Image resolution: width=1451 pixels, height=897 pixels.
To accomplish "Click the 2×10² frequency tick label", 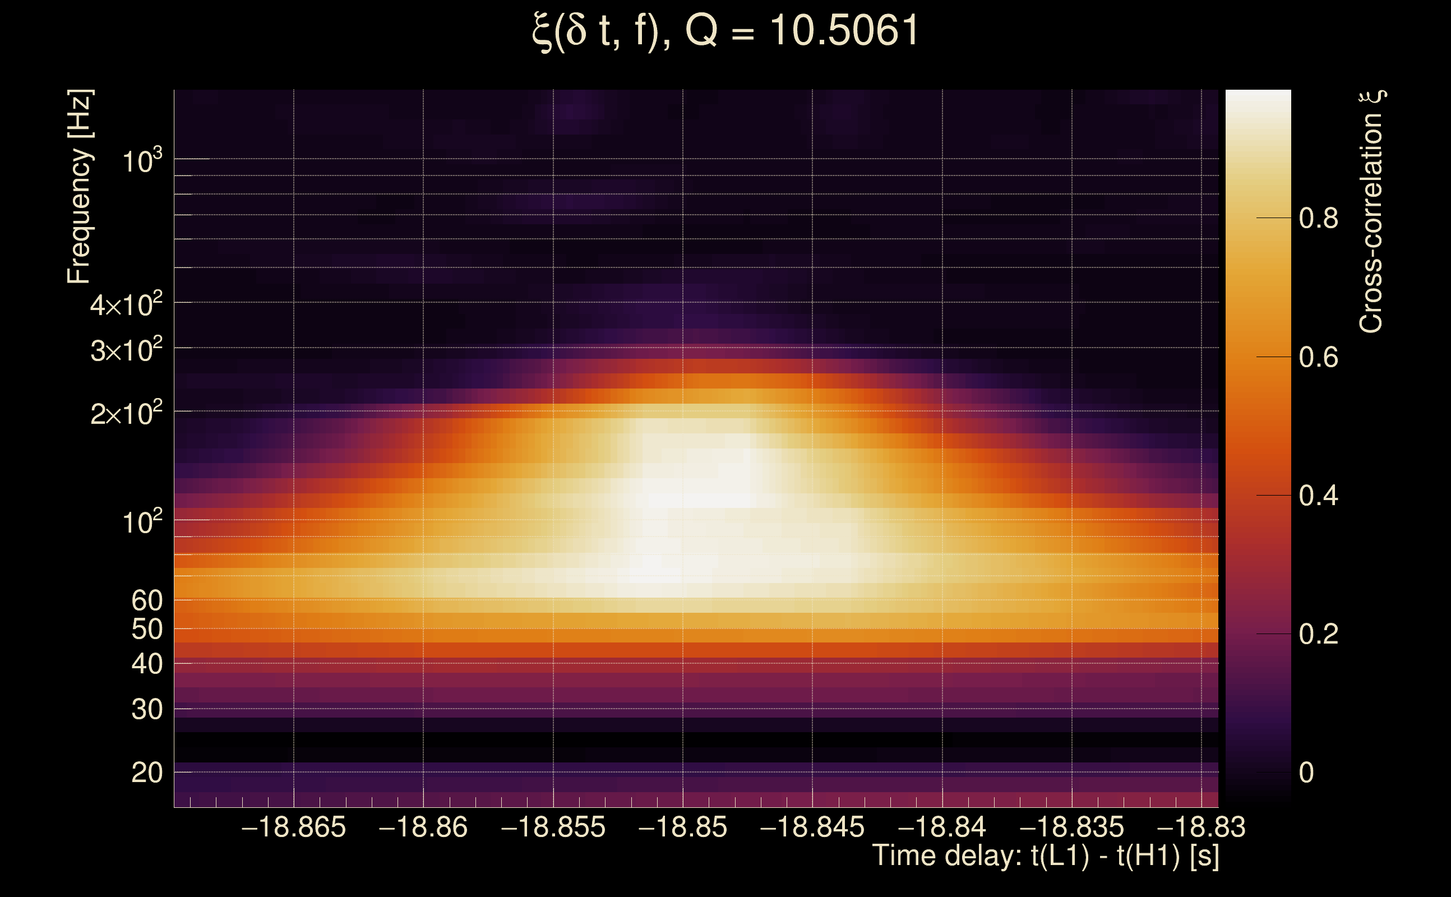I will (126, 413).
